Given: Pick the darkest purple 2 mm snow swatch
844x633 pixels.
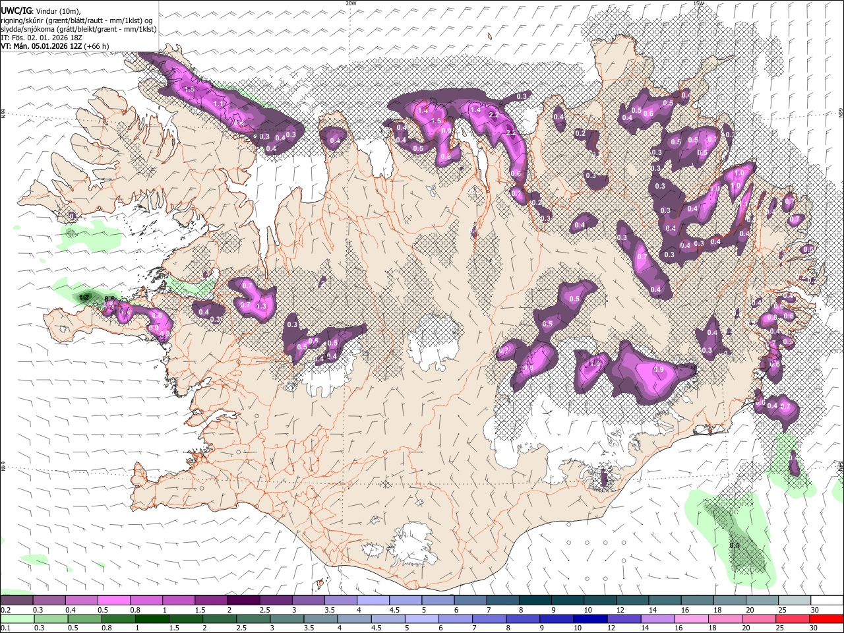Looking at the screenshot, I should (243, 601).
